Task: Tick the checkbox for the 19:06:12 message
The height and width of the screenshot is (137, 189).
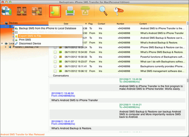Action: pyautogui.click(x=55, y=71)
